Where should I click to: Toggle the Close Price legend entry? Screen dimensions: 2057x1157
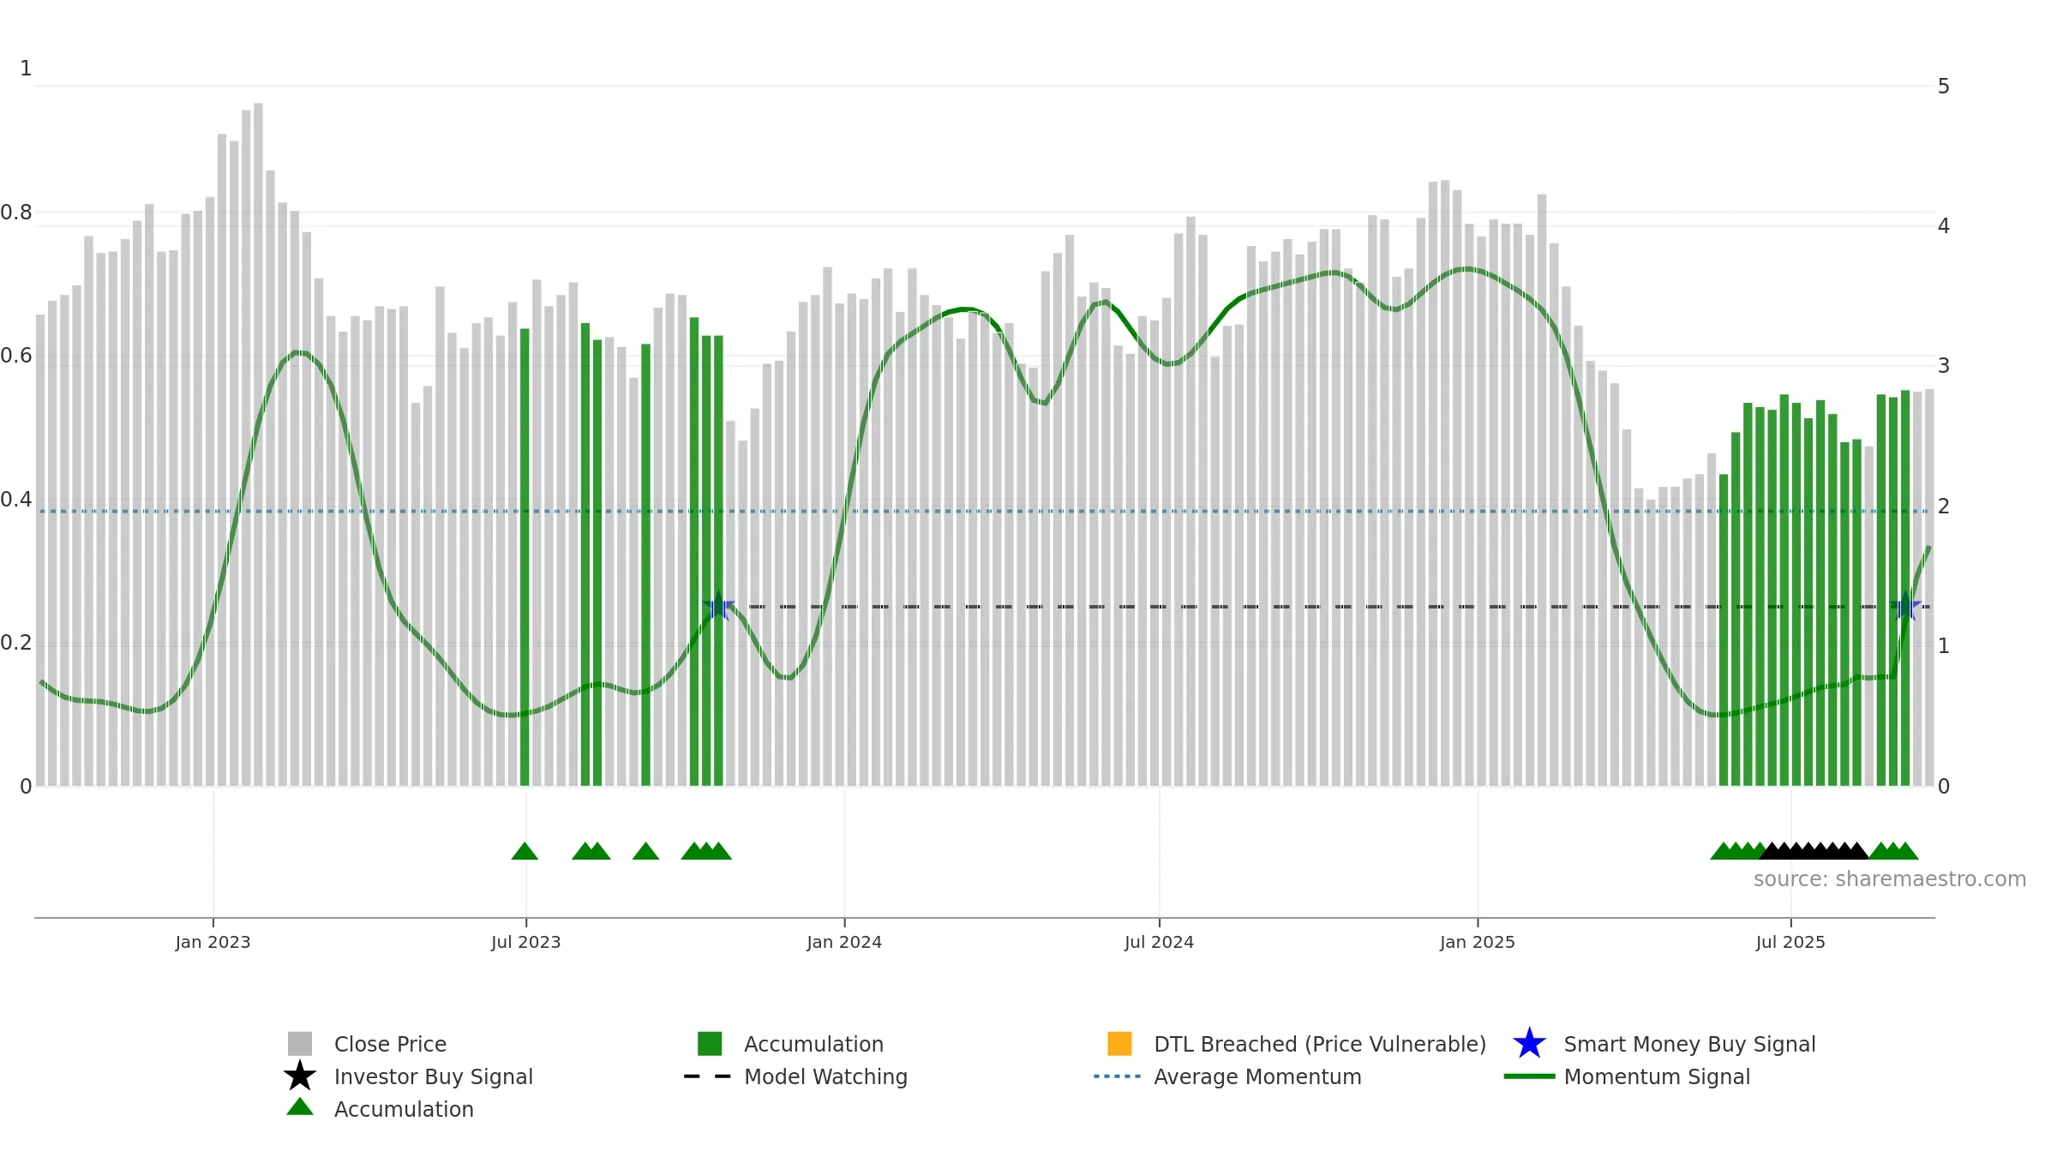point(390,1044)
